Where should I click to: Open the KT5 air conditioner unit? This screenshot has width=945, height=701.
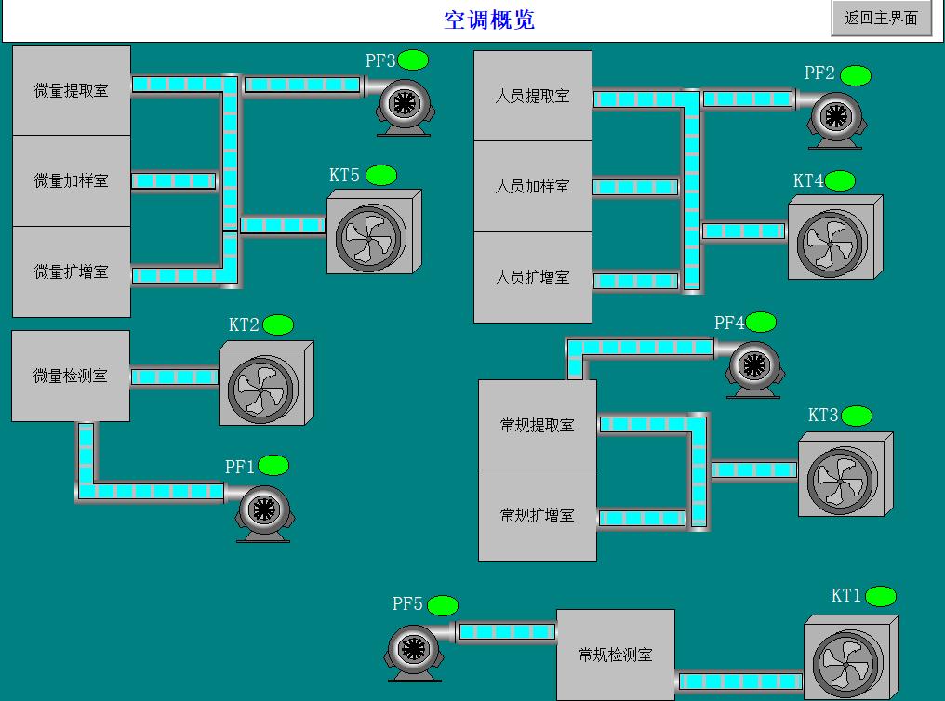[x=373, y=232]
